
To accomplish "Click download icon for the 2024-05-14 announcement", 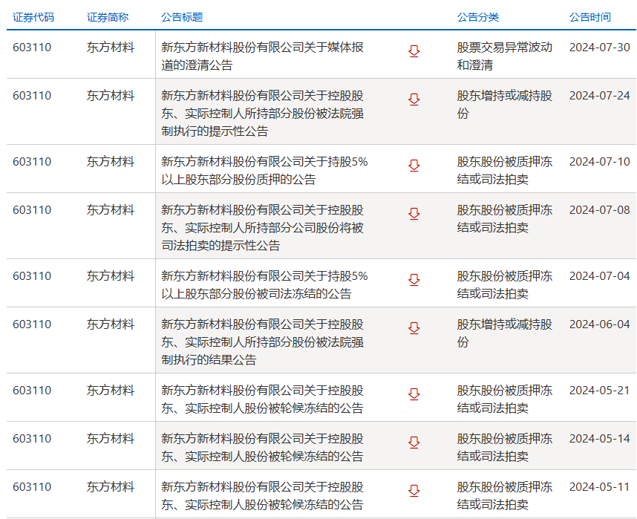I will (414, 443).
